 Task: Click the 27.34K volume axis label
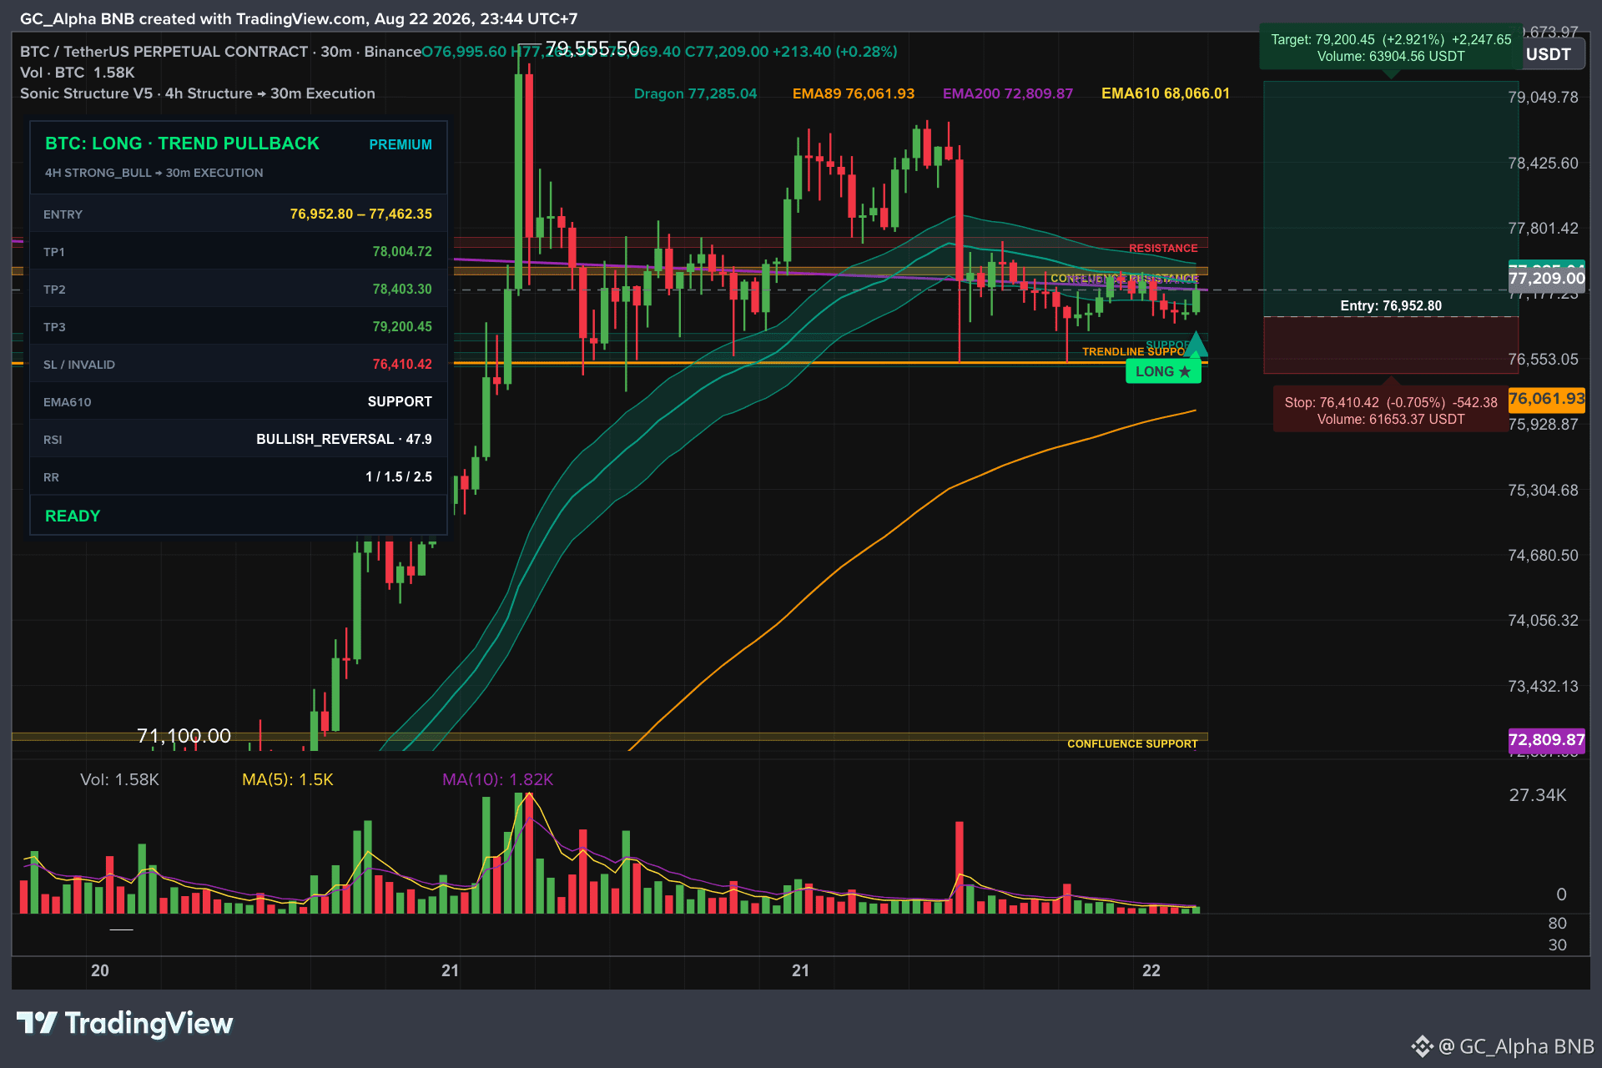1538,795
